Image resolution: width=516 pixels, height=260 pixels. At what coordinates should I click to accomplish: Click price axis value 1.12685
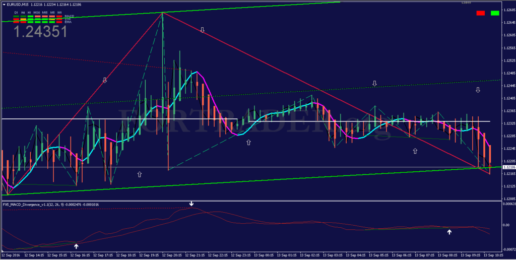(x=509, y=10)
